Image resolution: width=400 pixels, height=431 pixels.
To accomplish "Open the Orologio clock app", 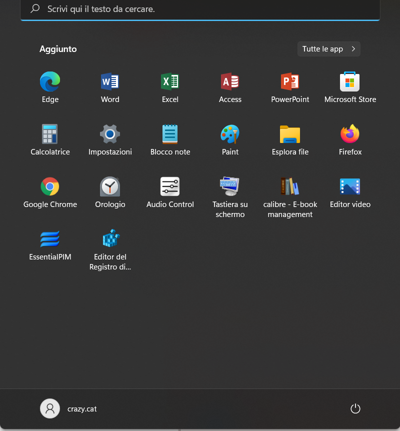I will (110, 186).
